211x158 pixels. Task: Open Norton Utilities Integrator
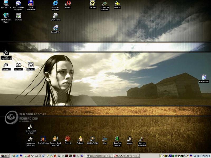click(x=18, y=3)
